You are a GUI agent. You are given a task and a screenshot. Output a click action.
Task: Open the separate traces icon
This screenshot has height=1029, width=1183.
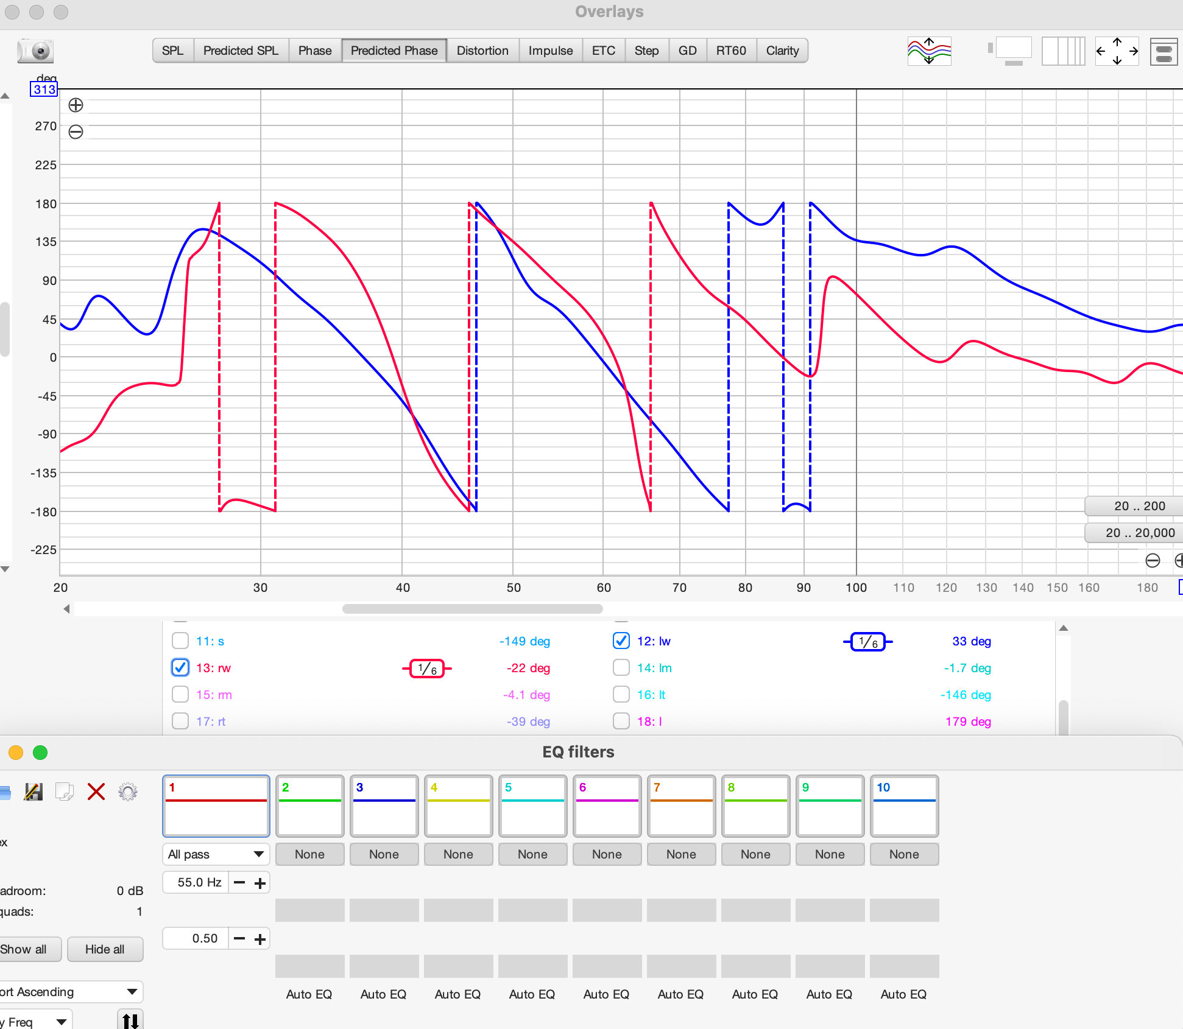coord(929,51)
